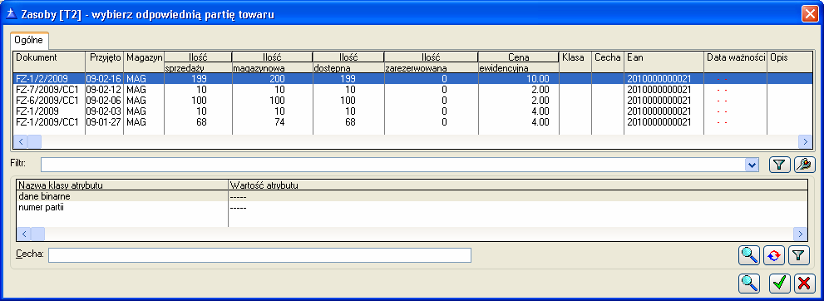Screen dimensions: 824x301
Task: Click the Wartość atrybutu header
Action: point(518,185)
